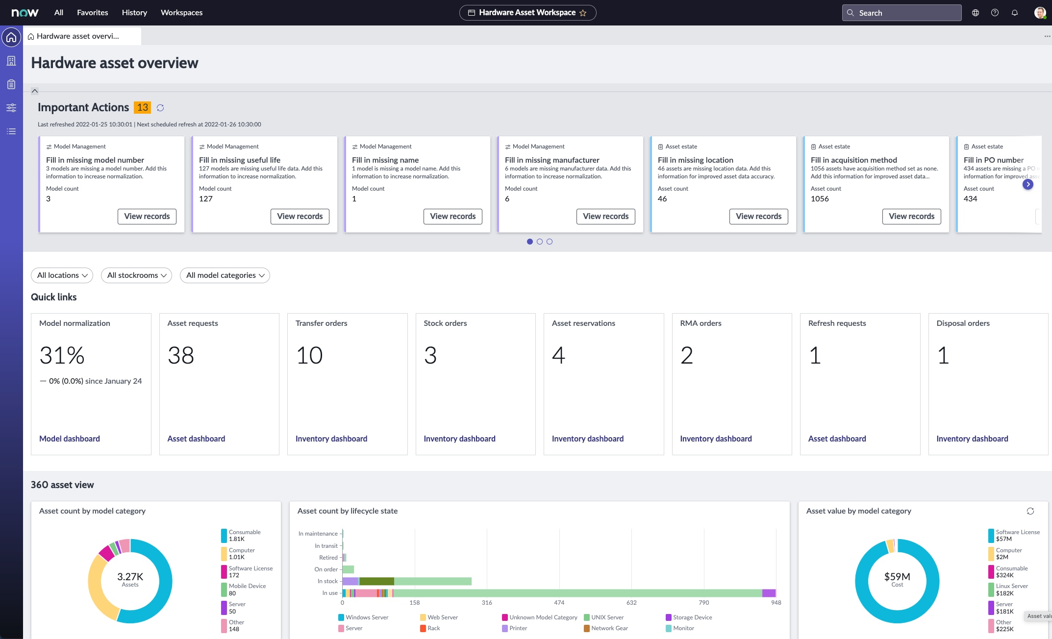Open Inventory dashboard under Transfer orders
This screenshot has height=639, width=1052.
(331, 439)
